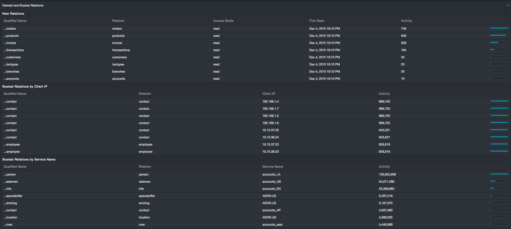Screen dimensions: 511x229
Task: Select the products relation row
Action: pyautogui.click(x=118, y=36)
